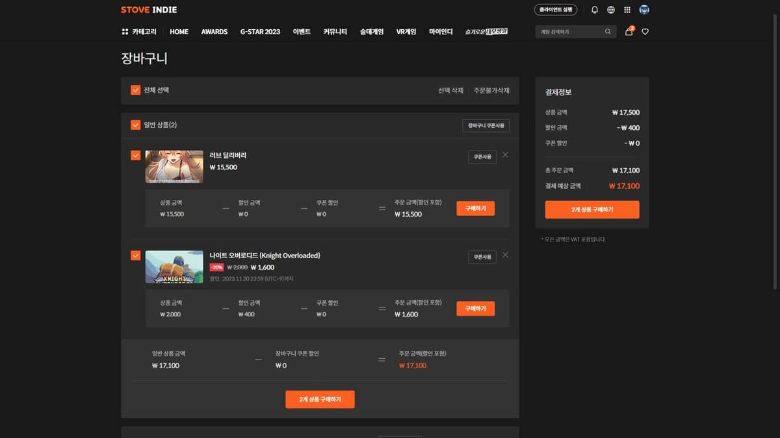Go to the STOVE INDIE logo home

[x=149, y=10]
